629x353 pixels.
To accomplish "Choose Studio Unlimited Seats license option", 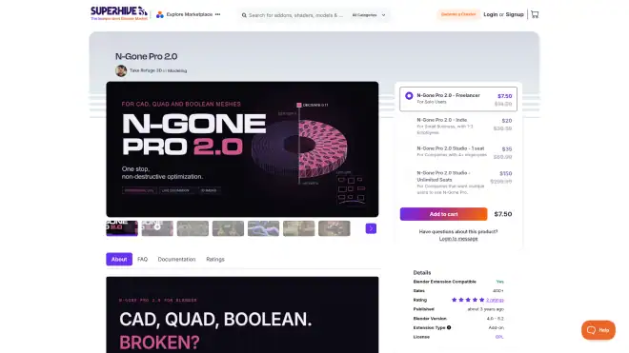I will (x=458, y=183).
